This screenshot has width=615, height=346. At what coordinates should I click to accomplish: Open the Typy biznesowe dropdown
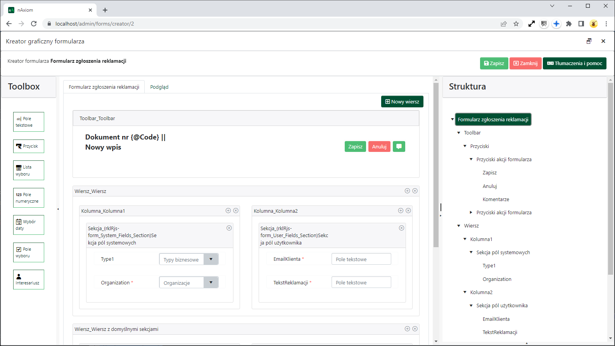pos(211,259)
